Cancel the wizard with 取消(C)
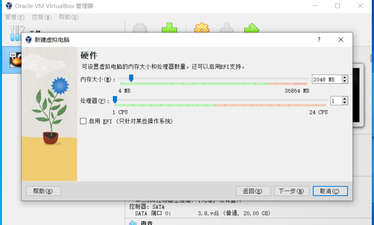This screenshot has height=225, width=374. pyautogui.click(x=330, y=191)
